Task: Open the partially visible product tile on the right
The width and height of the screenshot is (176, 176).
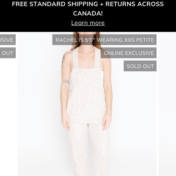Action: pyautogui.click(x=167, y=104)
